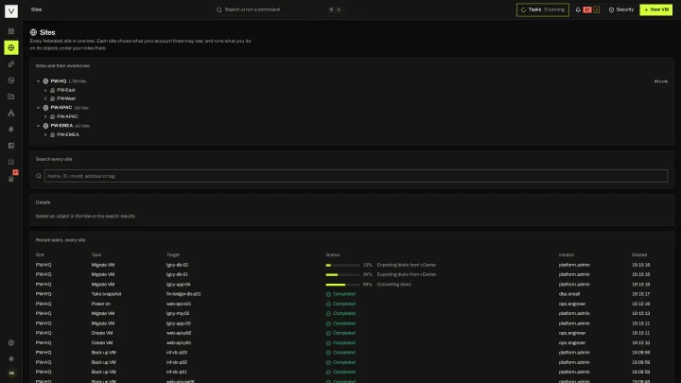The width and height of the screenshot is (681, 383).
Task: Click the globe icon in Sites heading
Action: (x=33, y=32)
